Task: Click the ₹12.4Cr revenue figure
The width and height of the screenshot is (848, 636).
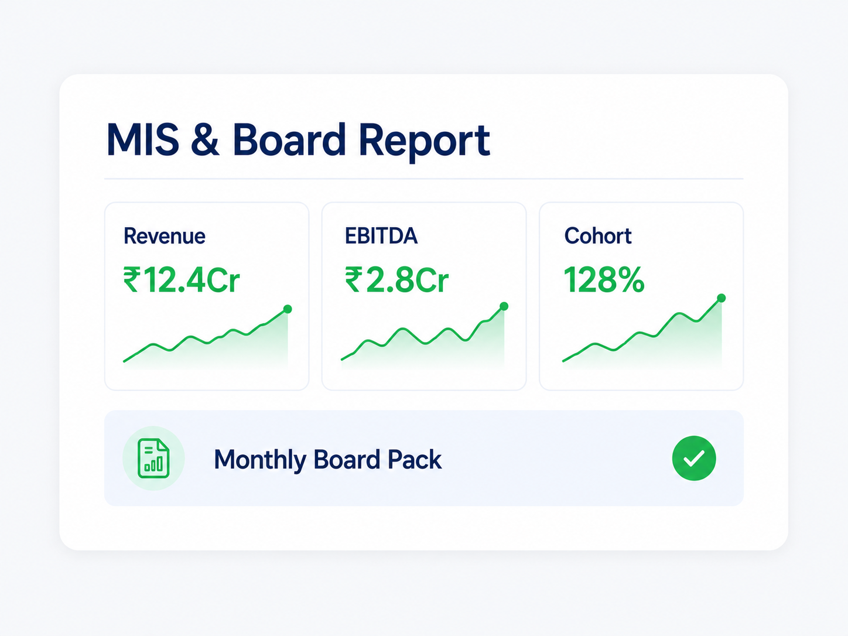Action: pyautogui.click(x=182, y=279)
